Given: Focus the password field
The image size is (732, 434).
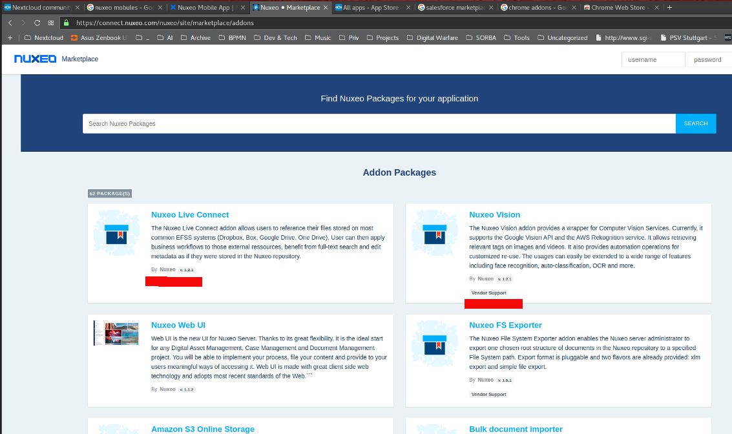Looking at the screenshot, I should click(709, 59).
